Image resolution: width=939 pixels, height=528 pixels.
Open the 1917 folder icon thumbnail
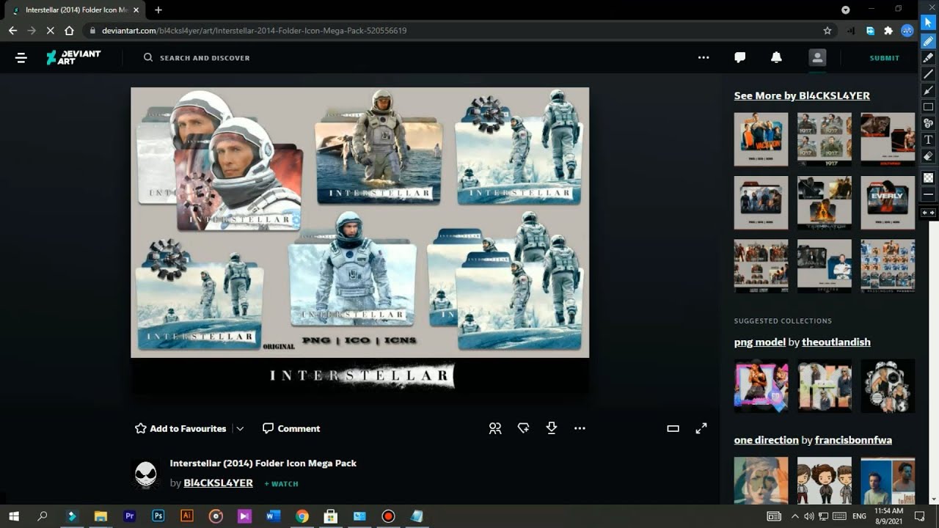[x=825, y=139]
